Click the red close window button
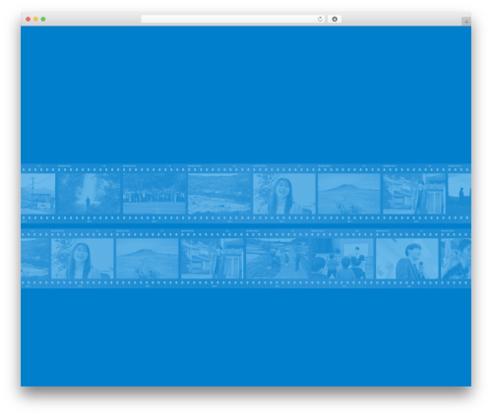The image size is (492, 416). click(29, 20)
